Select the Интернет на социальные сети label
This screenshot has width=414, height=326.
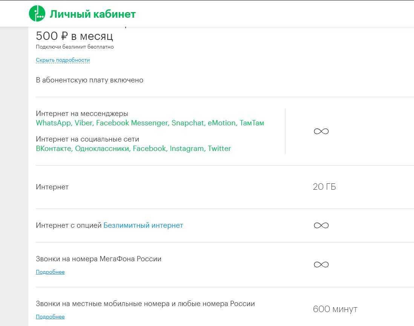pyautogui.click(x=87, y=139)
